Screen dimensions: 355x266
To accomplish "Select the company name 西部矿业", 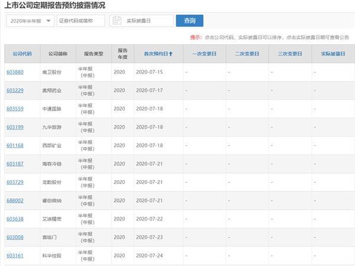I will coord(52,145).
